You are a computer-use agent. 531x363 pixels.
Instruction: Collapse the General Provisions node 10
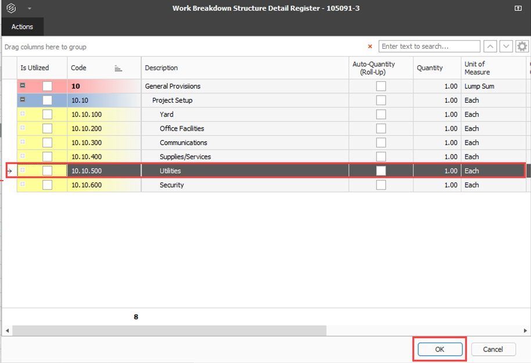23,86
